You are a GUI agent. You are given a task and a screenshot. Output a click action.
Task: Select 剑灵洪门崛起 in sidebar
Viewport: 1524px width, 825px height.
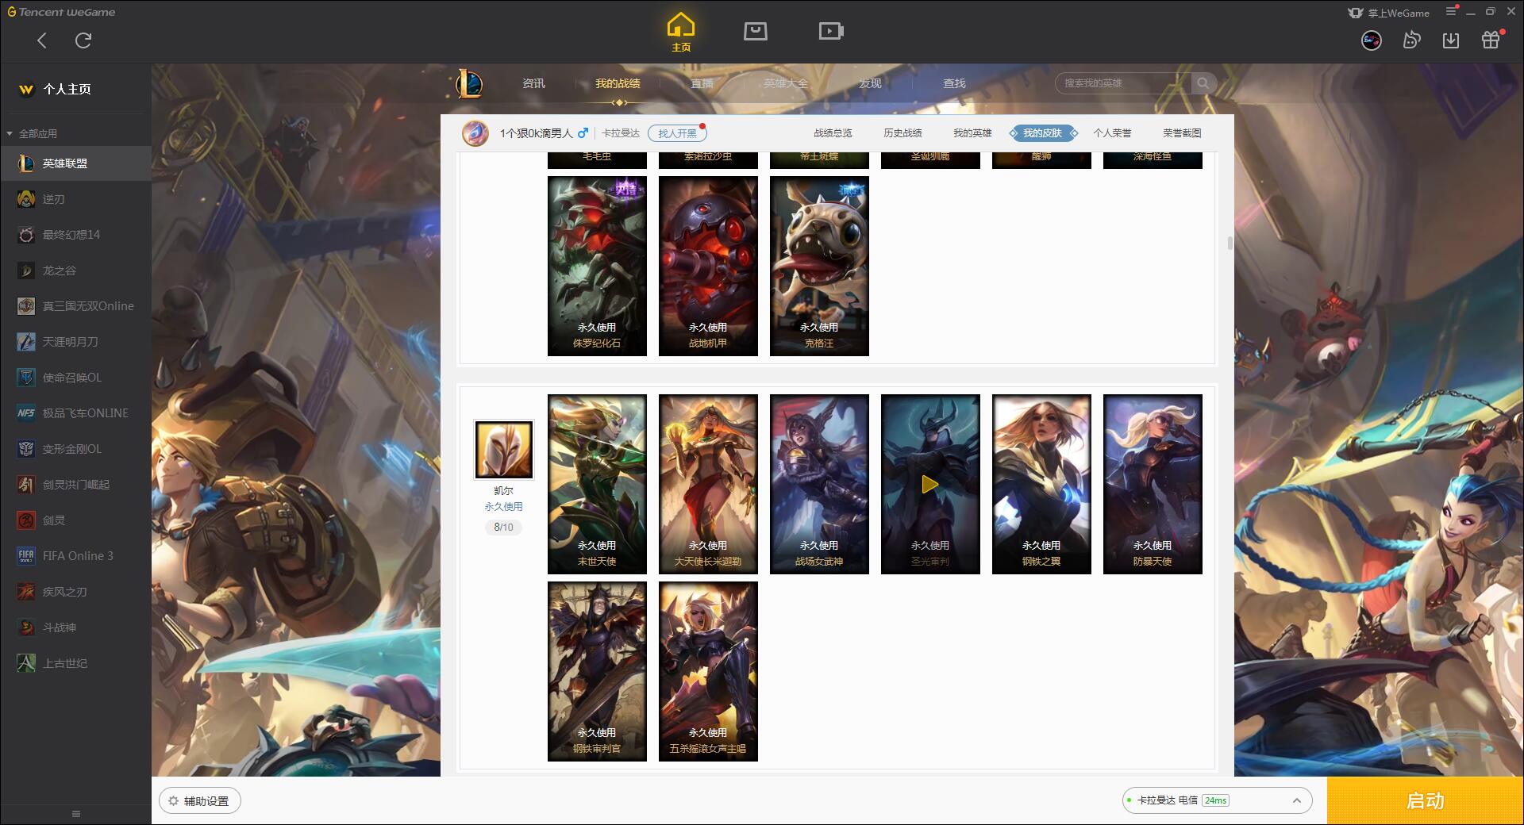[75, 485]
